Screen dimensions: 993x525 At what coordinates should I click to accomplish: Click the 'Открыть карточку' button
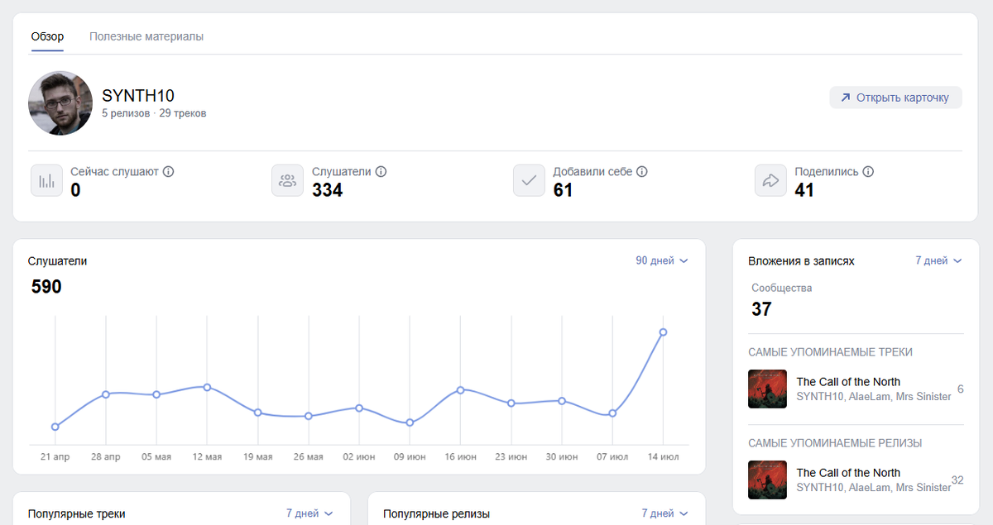click(895, 98)
